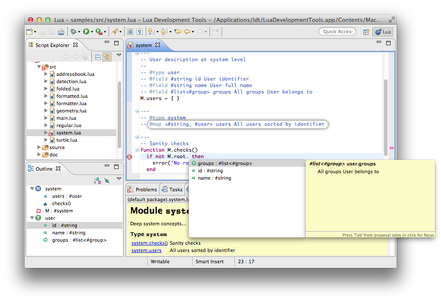Image resolution: width=441 pixels, height=302 pixels.
Task: Click the editor vertical scrollbar
Action: 386,118
